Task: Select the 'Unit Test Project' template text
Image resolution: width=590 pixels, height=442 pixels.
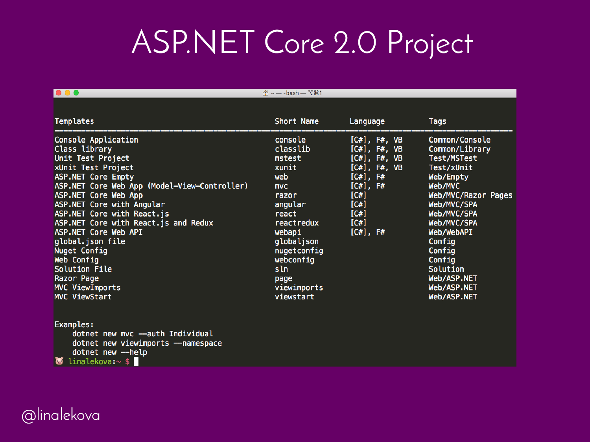Action: 92,158
